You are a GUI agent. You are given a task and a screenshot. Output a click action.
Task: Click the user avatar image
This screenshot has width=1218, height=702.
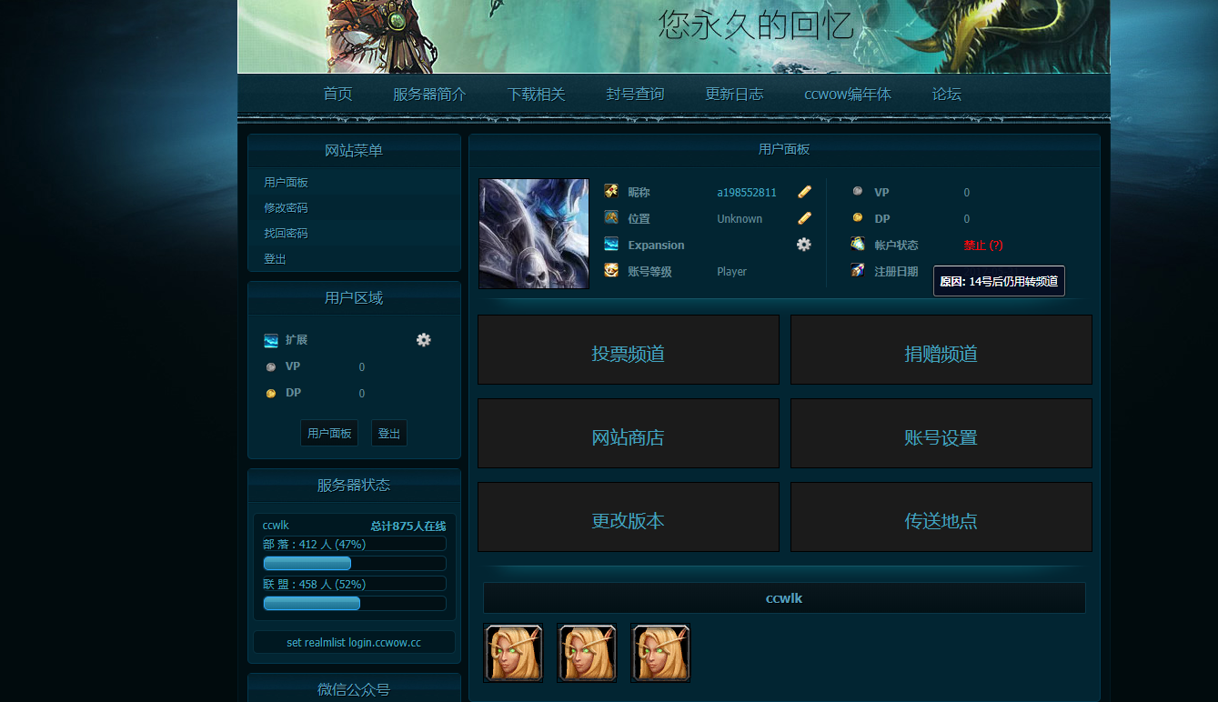534,234
